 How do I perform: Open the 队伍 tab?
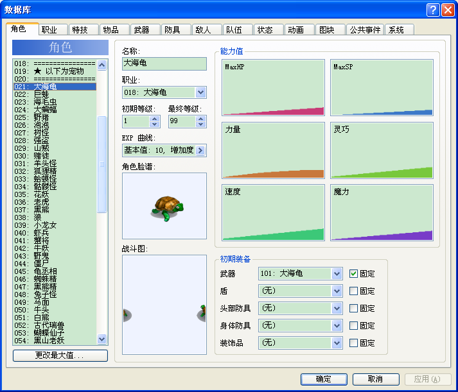pos(238,30)
